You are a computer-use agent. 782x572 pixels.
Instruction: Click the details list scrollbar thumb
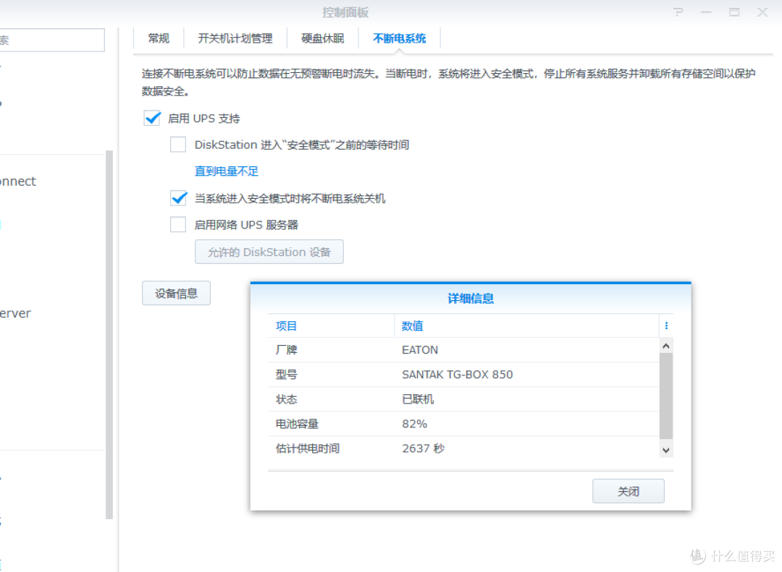coord(666,396)
